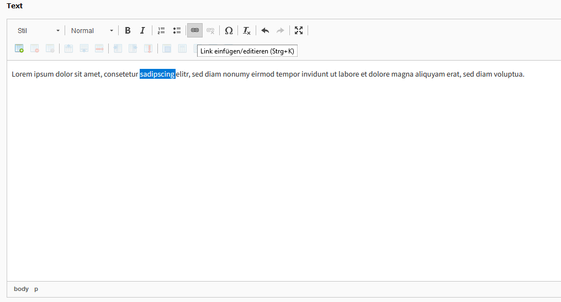This screenshot has height=302, width=561.
Task: Open the Stil dropdown
Action: [x=39, y=30]
